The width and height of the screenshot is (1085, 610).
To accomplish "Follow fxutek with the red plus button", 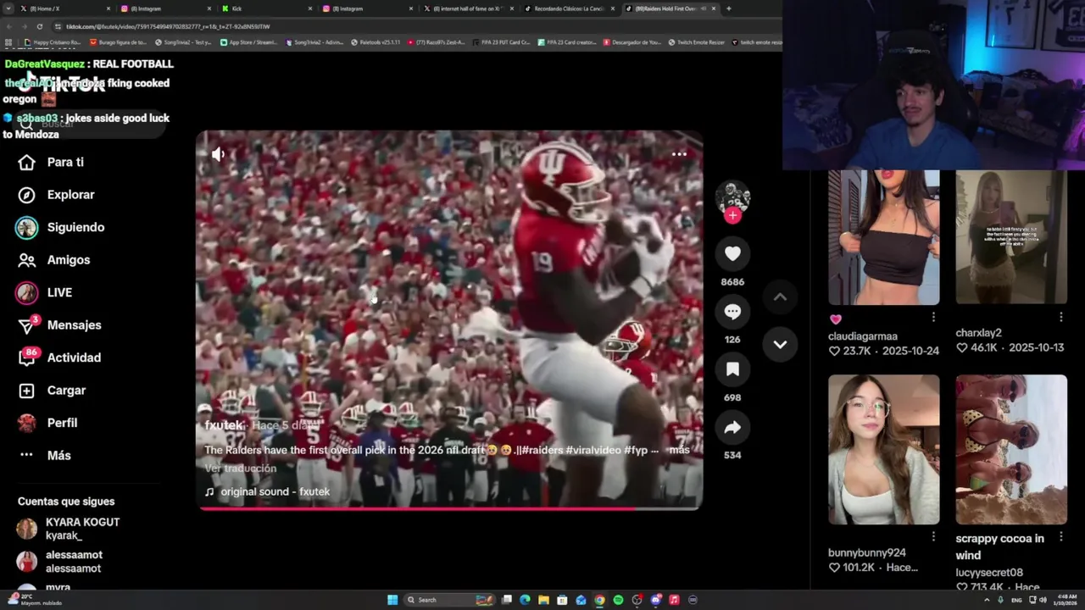I will [732, 215].
